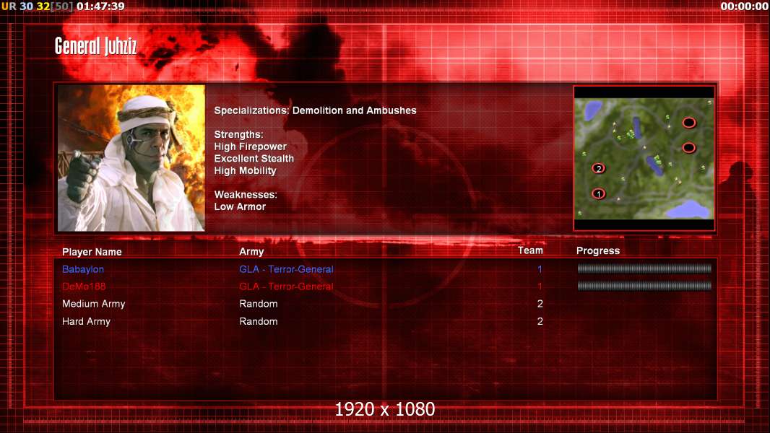The height and width of the screenshot is (433, 770).
Task: Click the Team column header
Action: tap(530, 250)
